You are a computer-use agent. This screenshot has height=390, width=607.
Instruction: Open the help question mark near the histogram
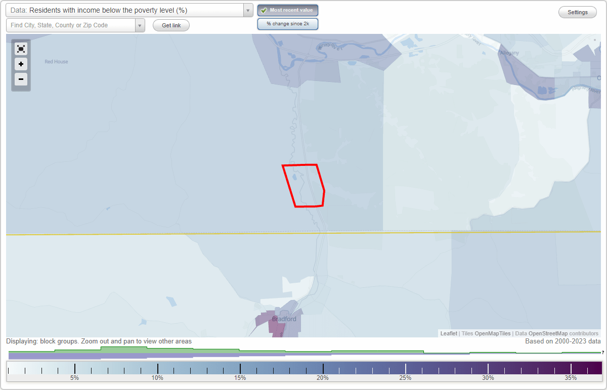pos(603,353)
